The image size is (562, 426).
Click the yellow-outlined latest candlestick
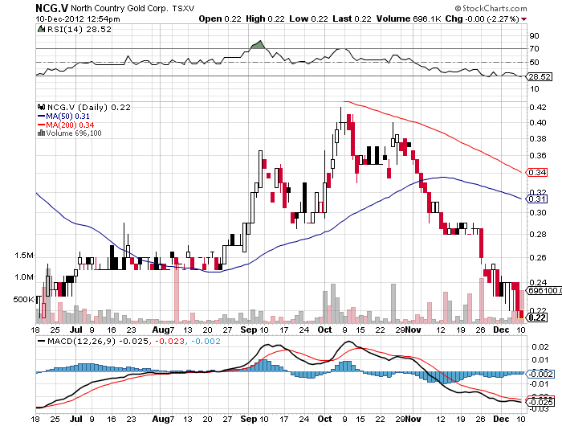click(521, 314)
